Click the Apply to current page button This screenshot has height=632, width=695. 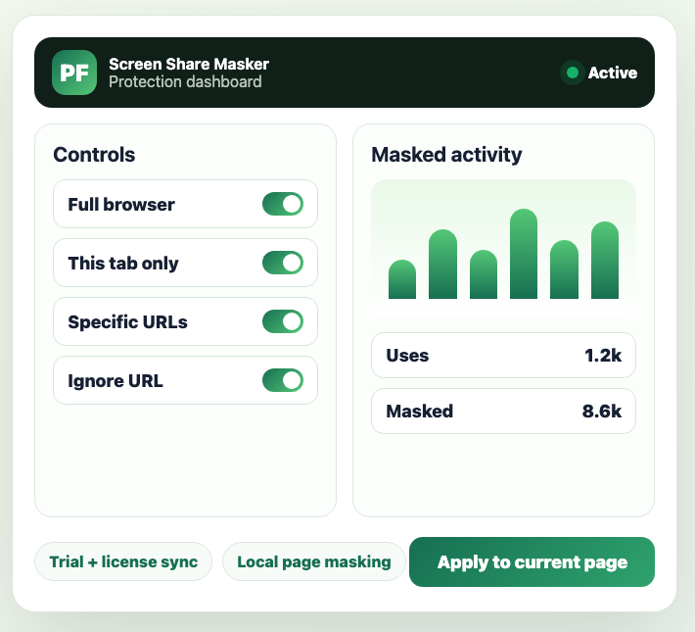(532, 561)
